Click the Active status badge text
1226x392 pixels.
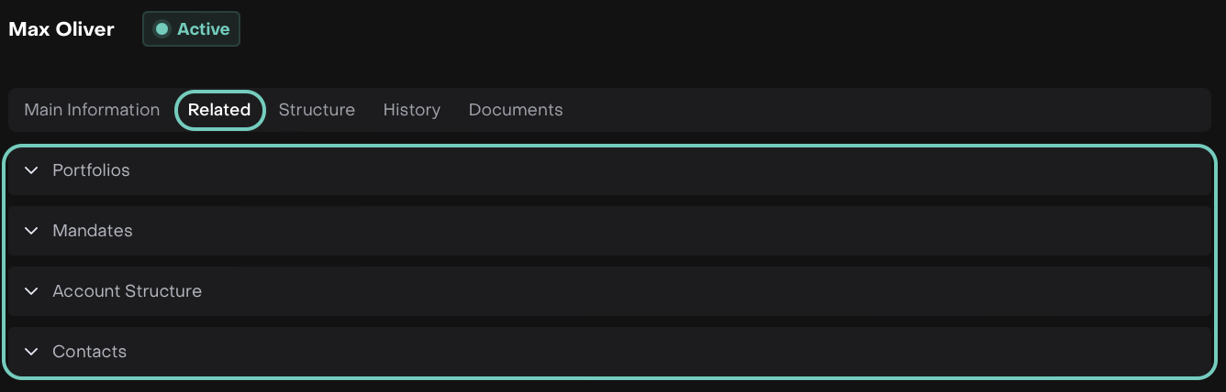click(203, 29)
